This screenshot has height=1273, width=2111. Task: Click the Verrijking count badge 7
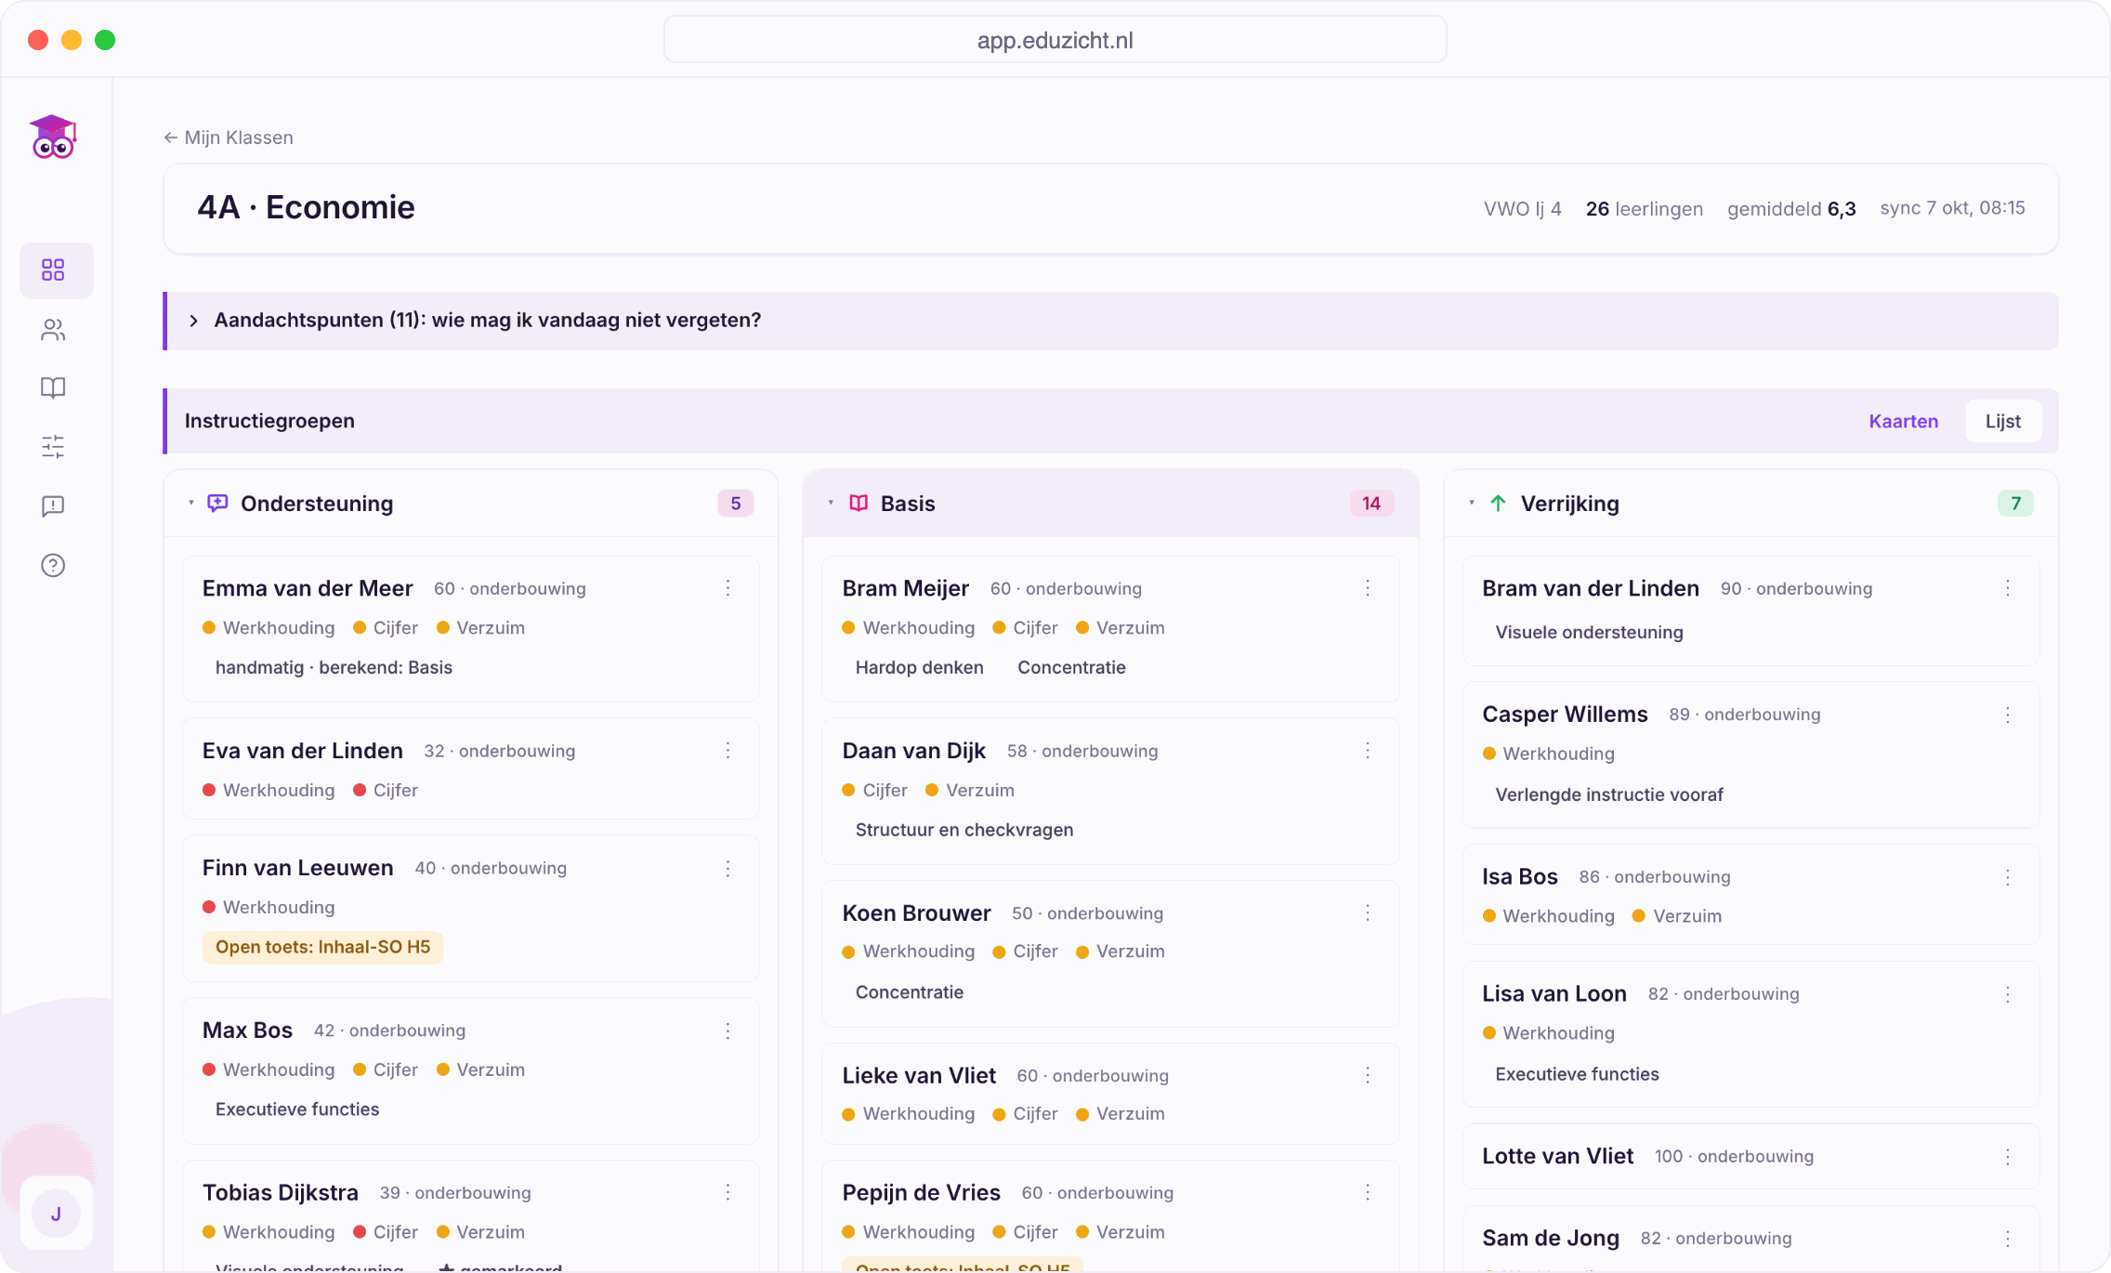(x=2015, y=504)
